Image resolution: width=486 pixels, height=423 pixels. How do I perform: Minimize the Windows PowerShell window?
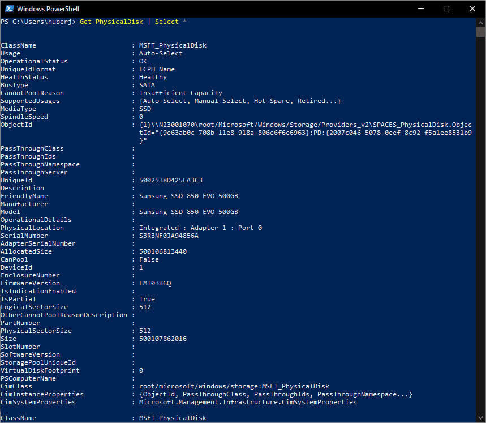tap(420, 8)
